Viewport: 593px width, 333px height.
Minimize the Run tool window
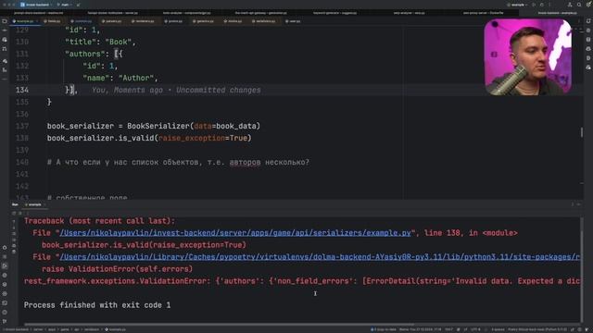tap(578, 204)
